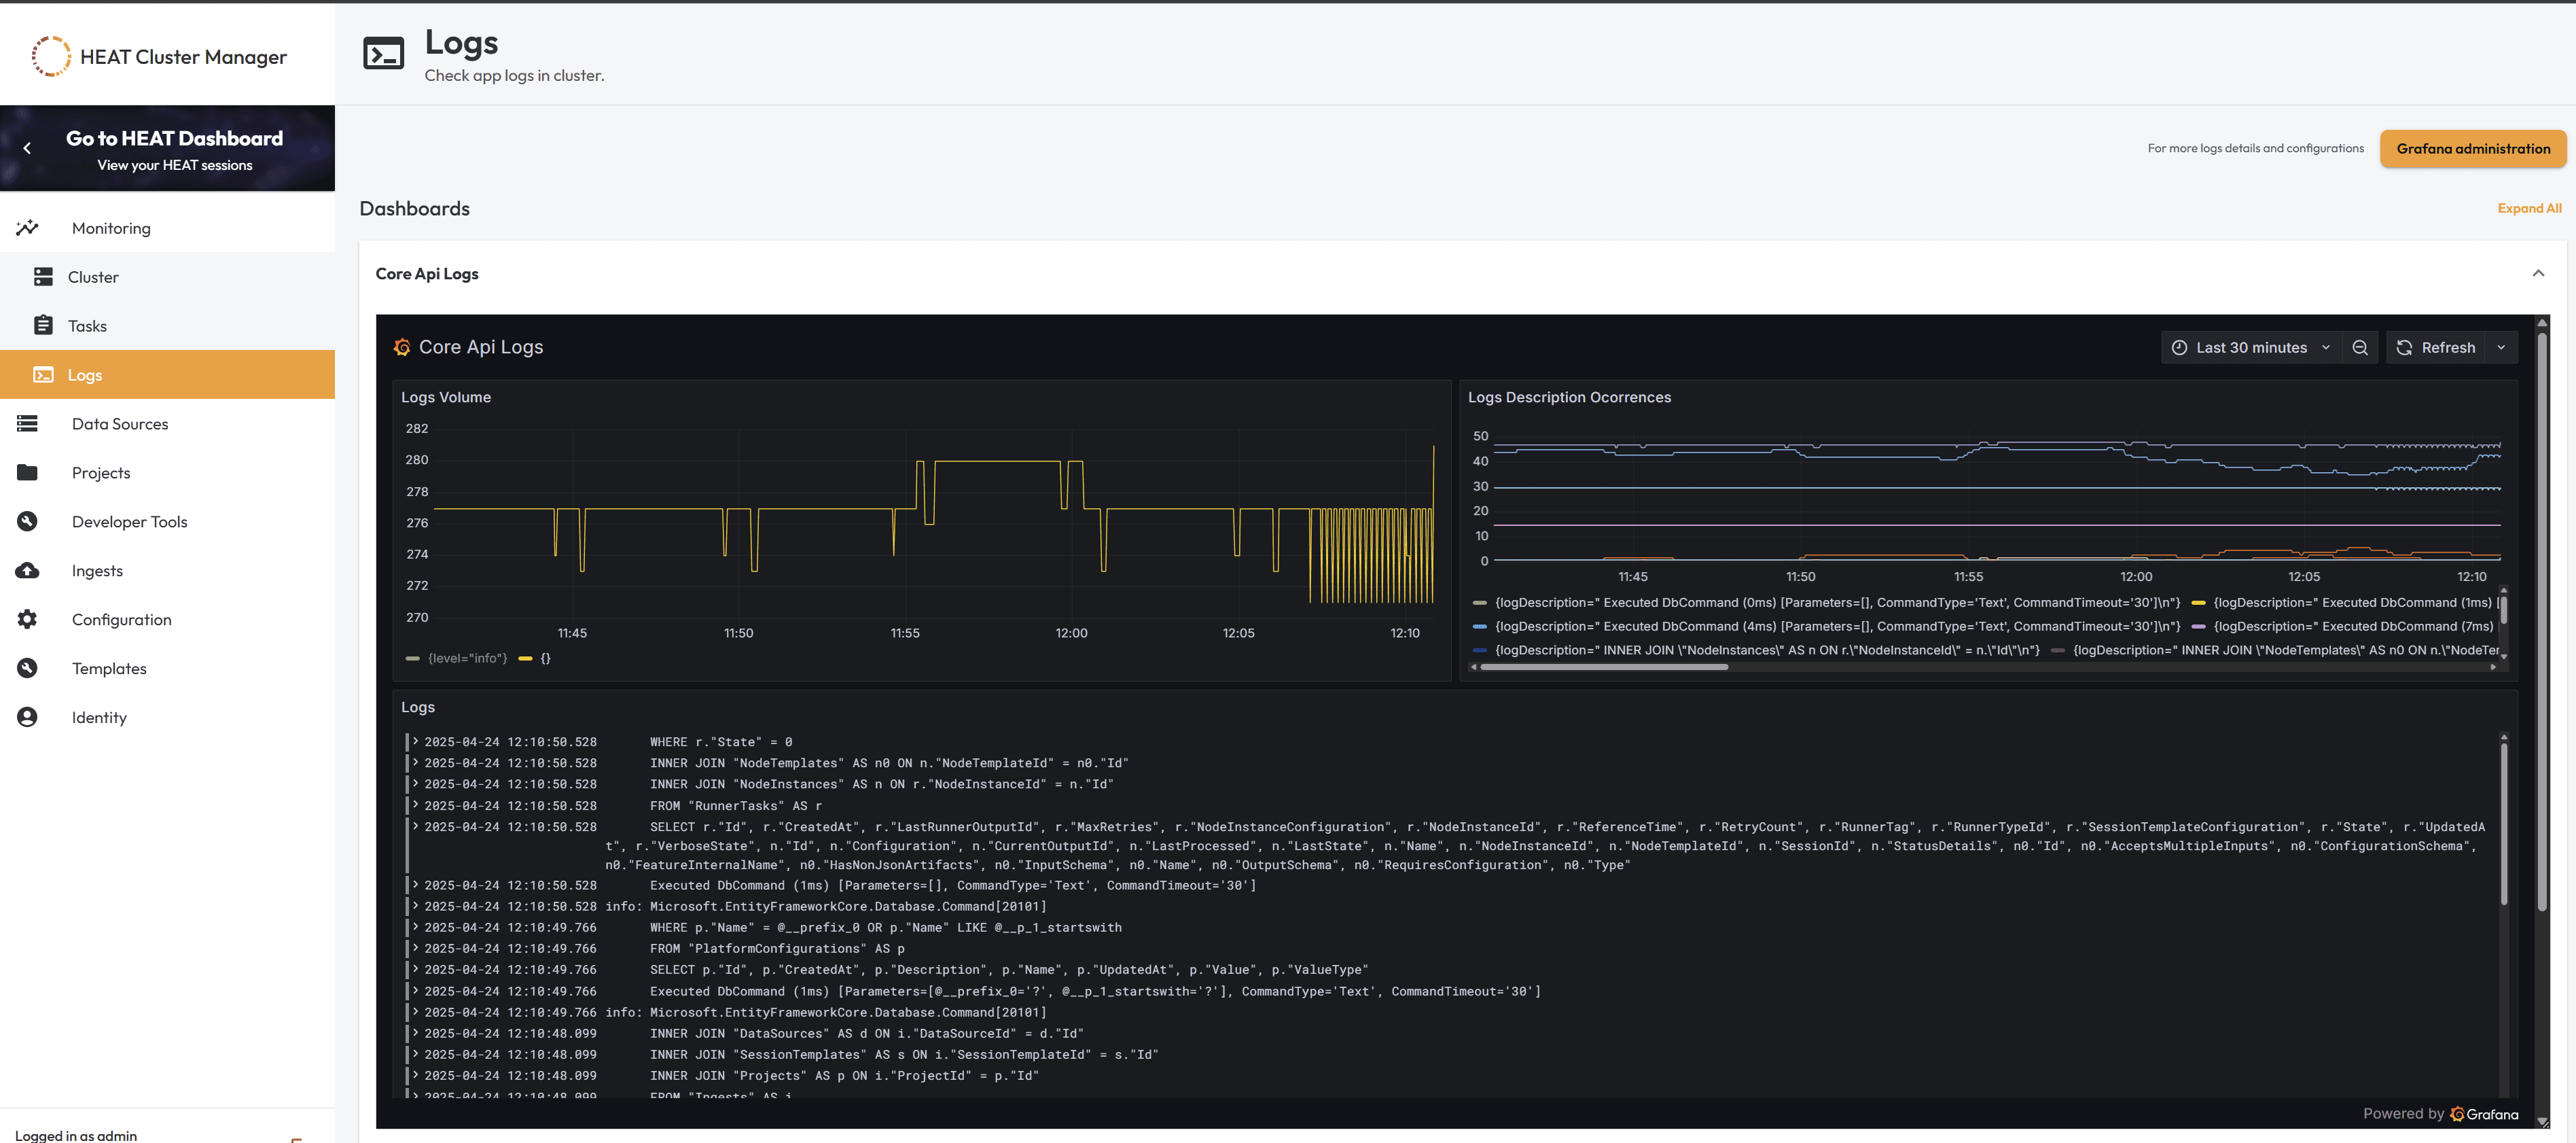Click the Grafana administration button
Image resolution: width=2576 pixels, height=1143 pixels.
(x=2473, y=148)
